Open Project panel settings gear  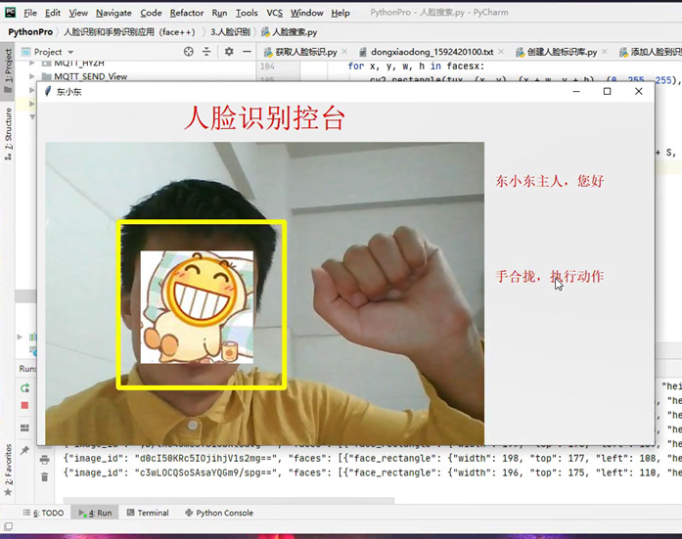tap(229, 52)
